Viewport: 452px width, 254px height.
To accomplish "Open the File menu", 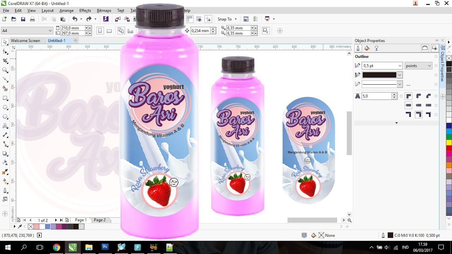I will (6, 11).
